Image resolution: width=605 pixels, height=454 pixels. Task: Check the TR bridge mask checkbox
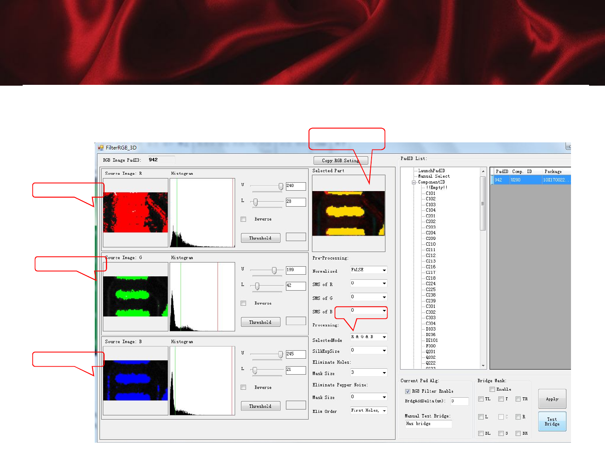point(518,399)
